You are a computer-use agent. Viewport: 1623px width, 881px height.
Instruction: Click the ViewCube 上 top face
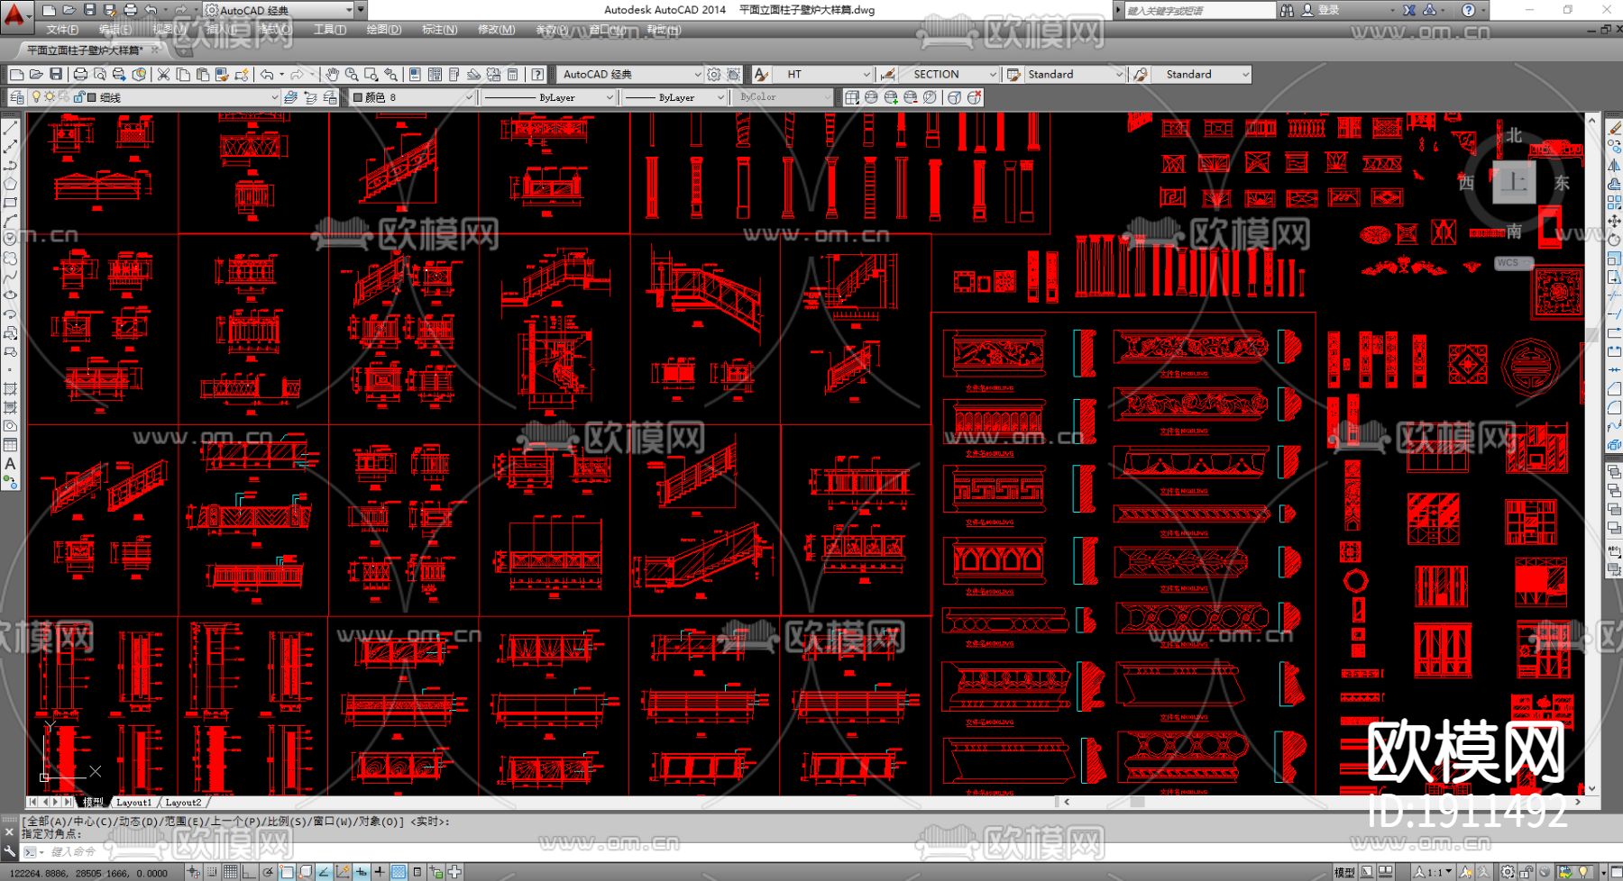coord(1514,183)
